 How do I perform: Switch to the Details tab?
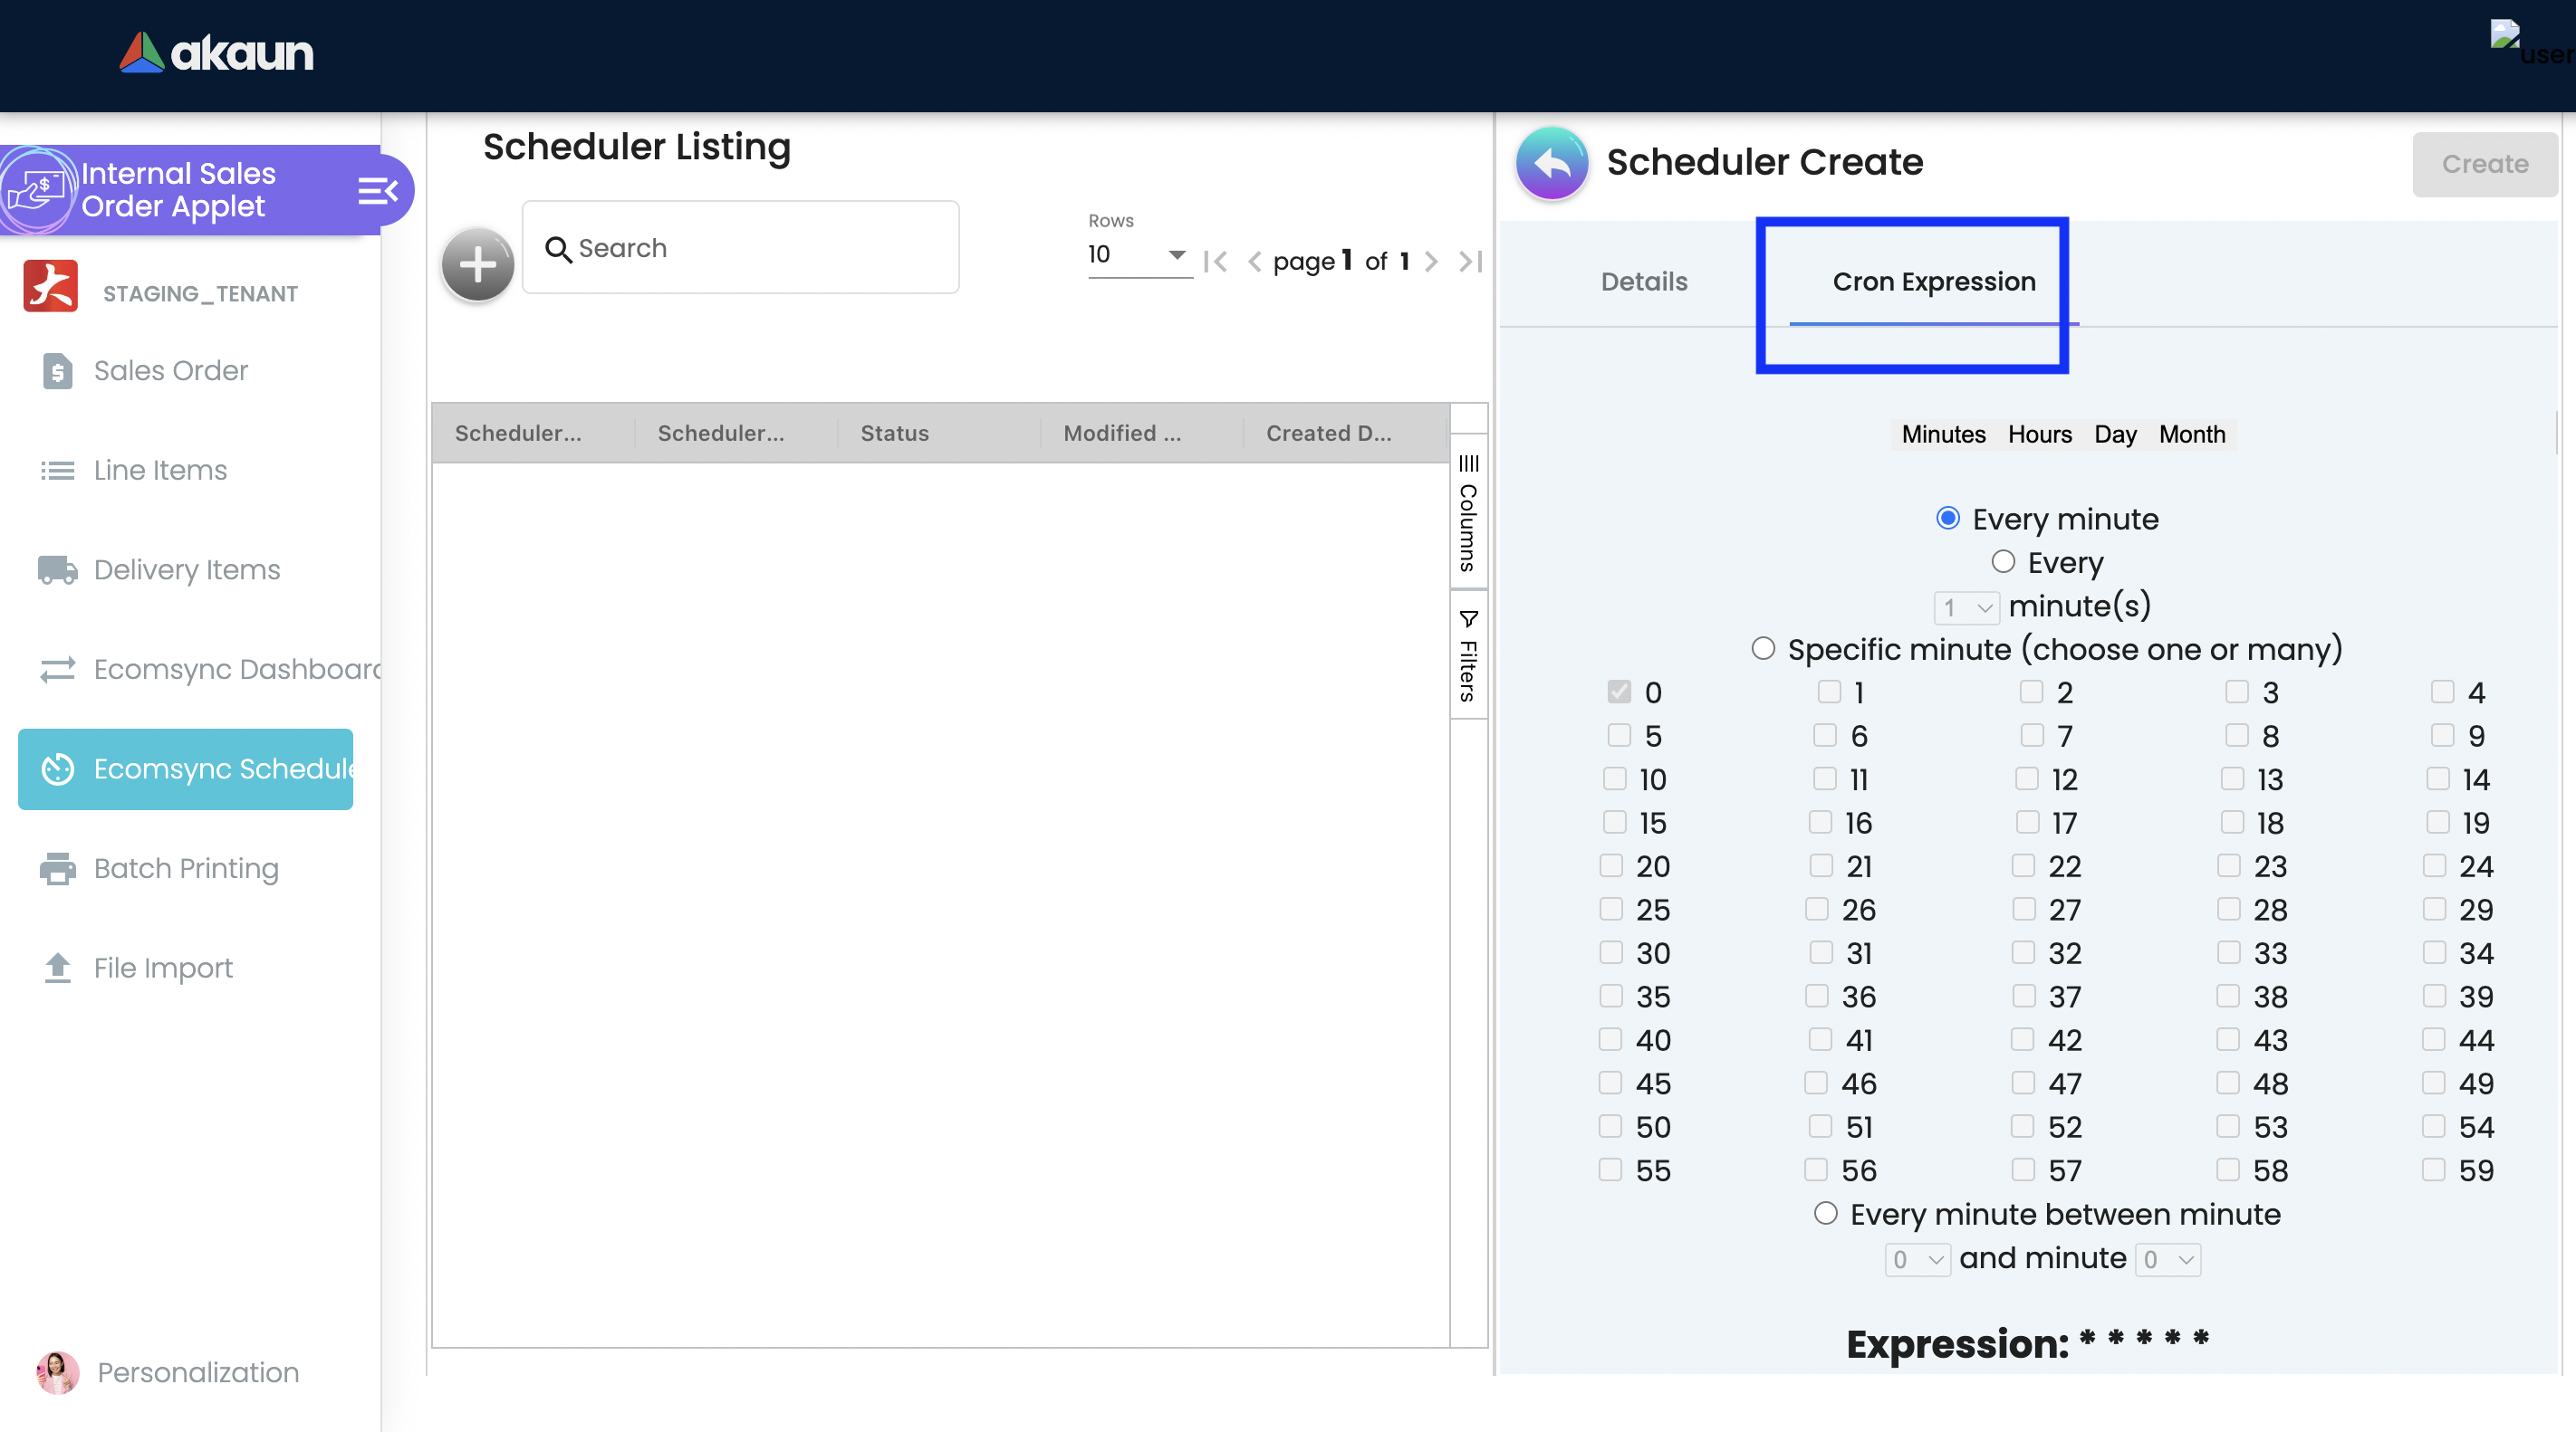tap(1643, 282)
